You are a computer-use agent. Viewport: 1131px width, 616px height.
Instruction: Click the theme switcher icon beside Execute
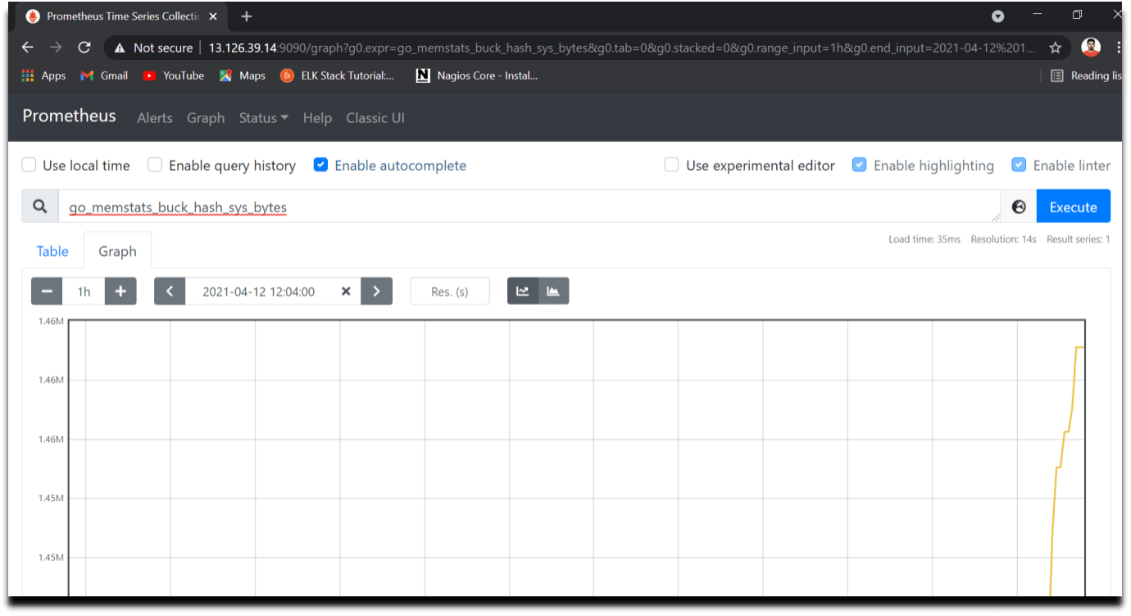(1018, 206)
